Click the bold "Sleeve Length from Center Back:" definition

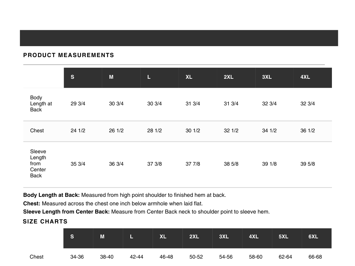(x=66, y=212)
